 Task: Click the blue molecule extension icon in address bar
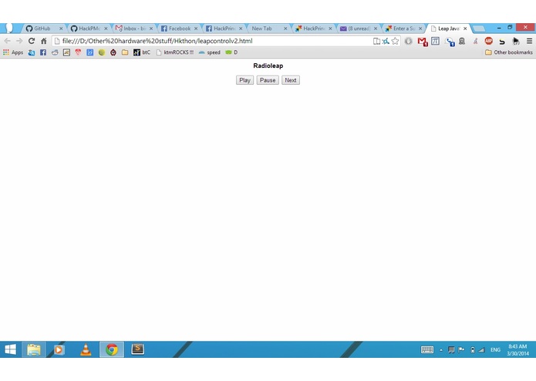pyautogui.click(x=386, y=41)
